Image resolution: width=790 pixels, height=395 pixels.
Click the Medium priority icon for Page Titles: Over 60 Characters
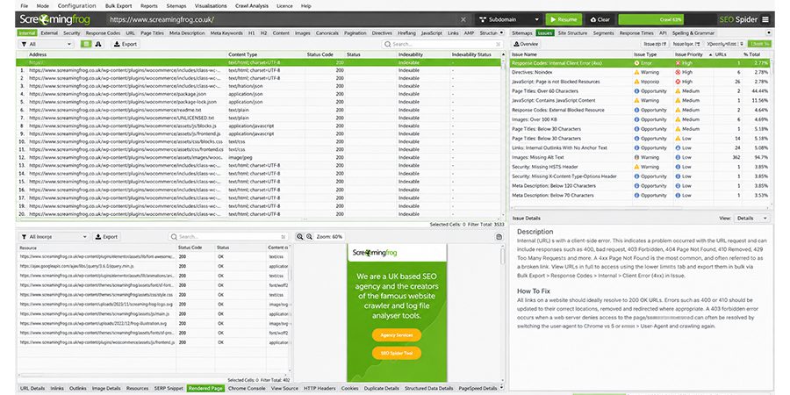click(679, 91)
